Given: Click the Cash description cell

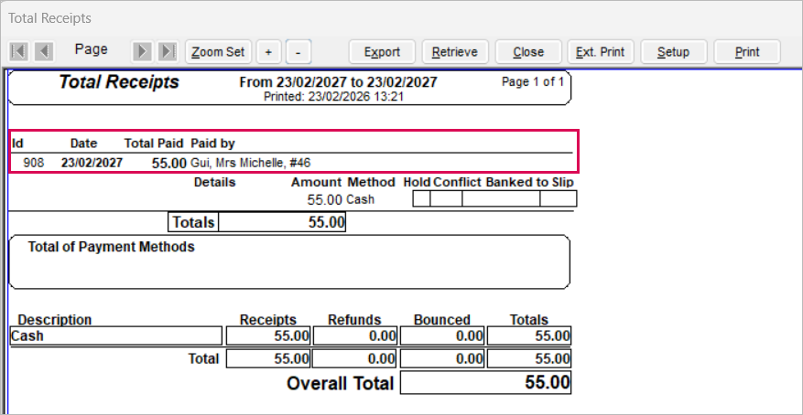Looking at the screenshot, I should (x=115, y=336).
